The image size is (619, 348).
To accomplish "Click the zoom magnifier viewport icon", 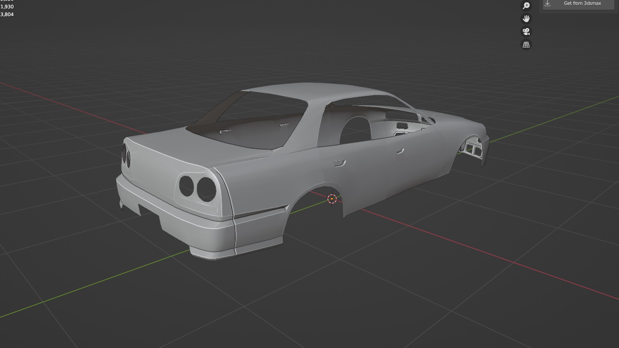I will pos(526,5).
